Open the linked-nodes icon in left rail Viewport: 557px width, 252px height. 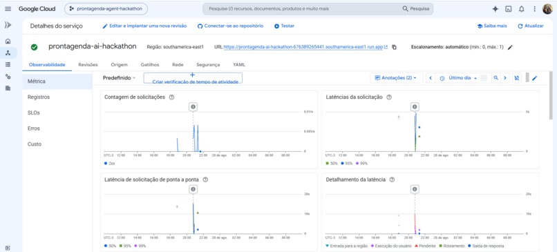coord(8,77)
